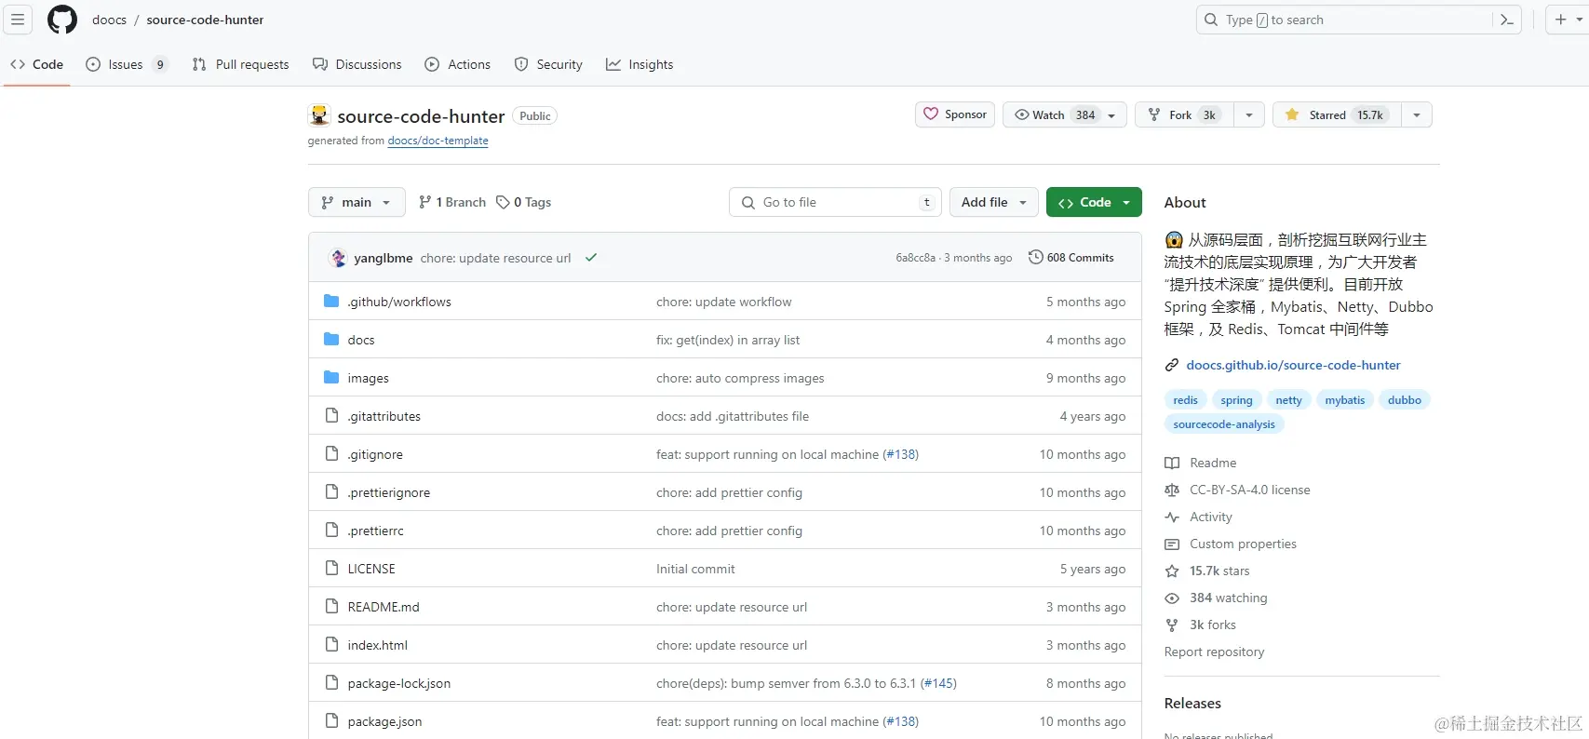Click the docs folder icon
Image resolution: width=1589 pixels, height=739 pixels.
click(x=331, y=340)
